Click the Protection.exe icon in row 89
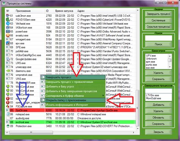This screenshot has width=180, height=141. (x=8, y=126)
